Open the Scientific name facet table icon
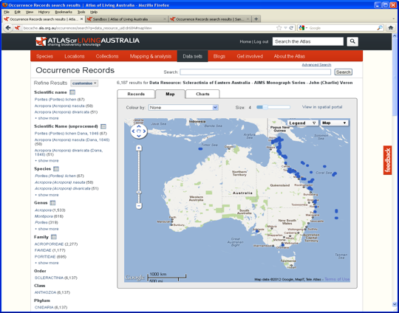 click(x=72, y=92)
